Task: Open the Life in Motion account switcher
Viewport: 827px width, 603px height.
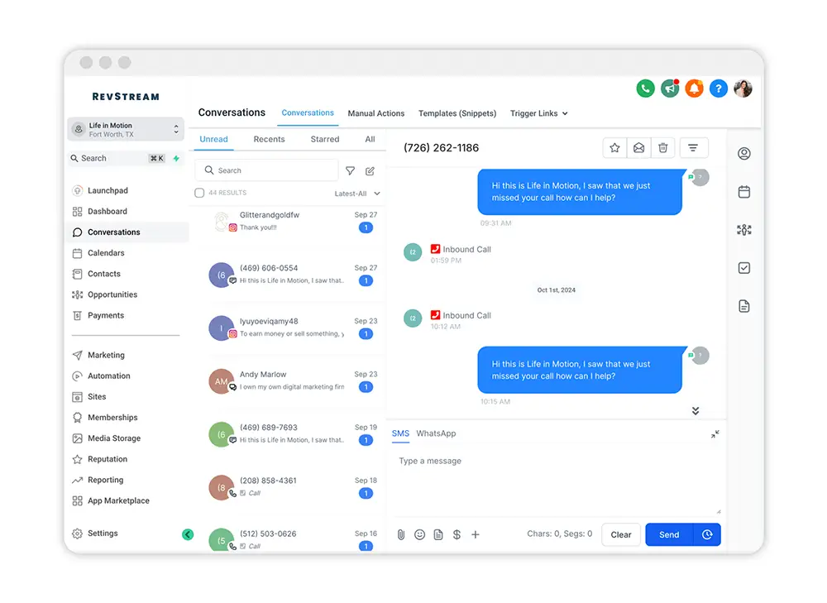Action: (x=126, y=129)
